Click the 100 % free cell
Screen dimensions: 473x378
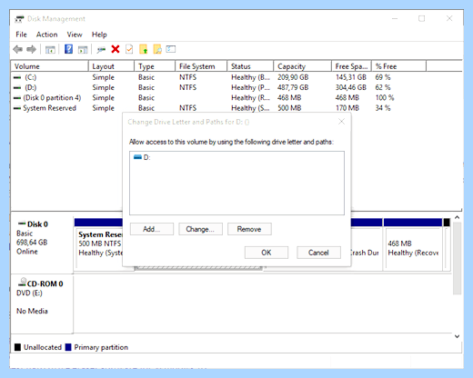tap(385, 98)
